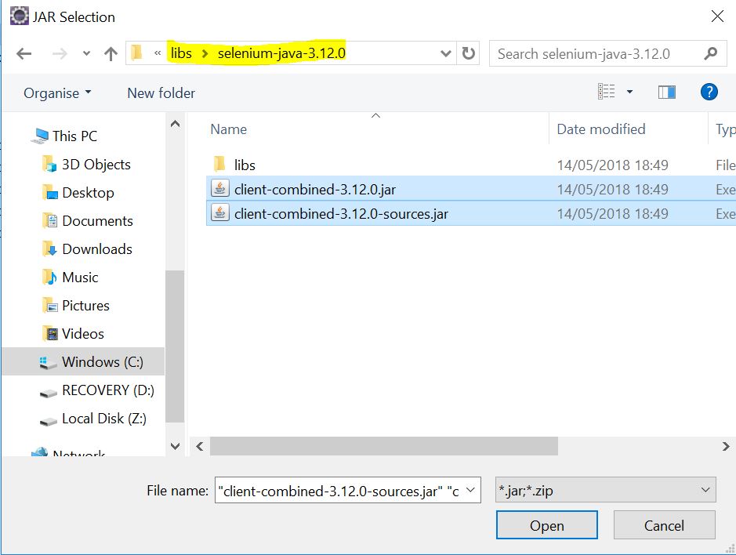The height and width of the screenshot is (555, 736).
Task: Open the Organise menu
Action: click(x=57, y=92)
